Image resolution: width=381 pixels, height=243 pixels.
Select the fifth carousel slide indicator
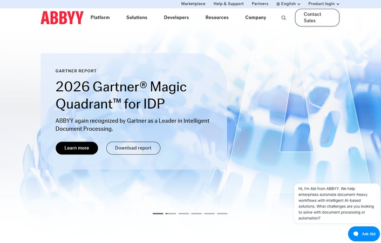(209, 213)
